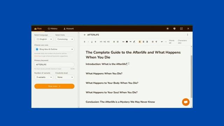This screenshot has width=224, height=126.
Task: Close the Rytr panel
Action: pos(188,29)
